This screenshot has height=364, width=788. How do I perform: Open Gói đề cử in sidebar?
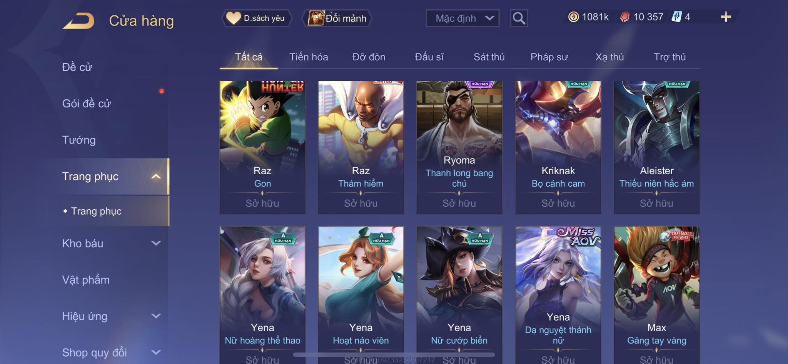(x=87, y=104)
